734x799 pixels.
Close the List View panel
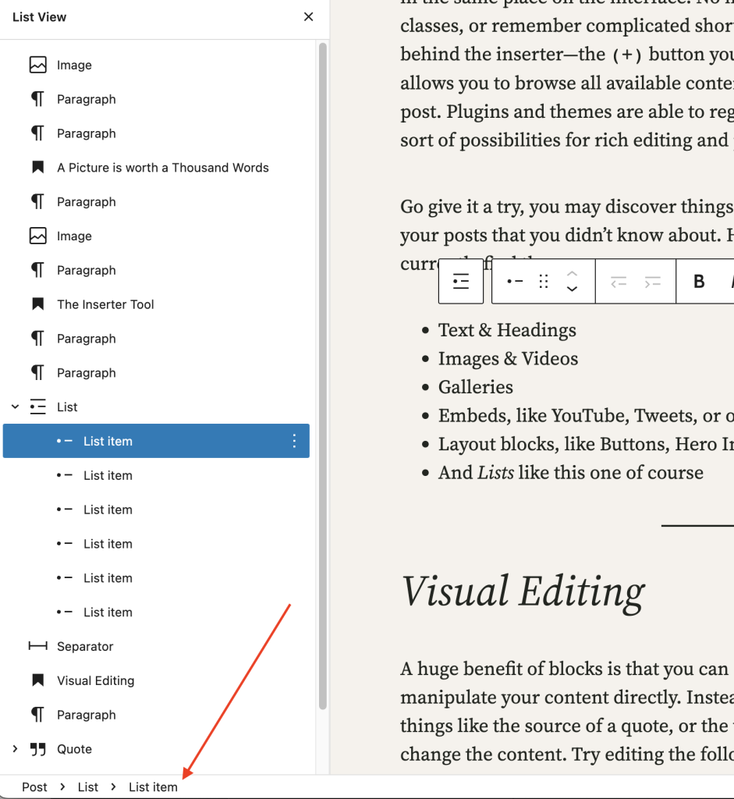click(x=308, y=17)
